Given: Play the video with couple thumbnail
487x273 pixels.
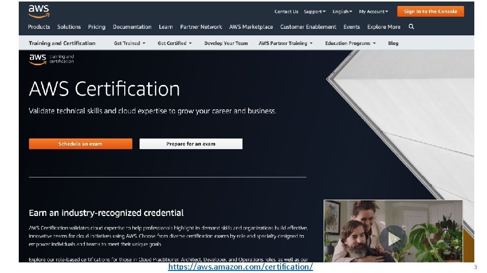Looking at the screenshot, I should (x=393, y=231).
